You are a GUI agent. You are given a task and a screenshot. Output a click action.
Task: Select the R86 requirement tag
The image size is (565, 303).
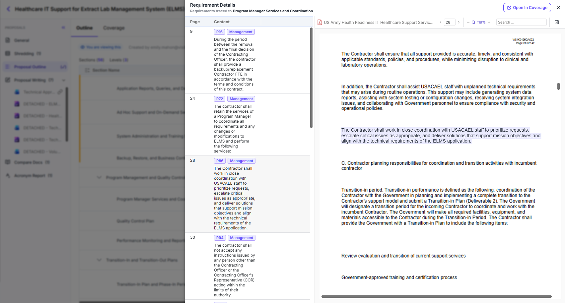220,161
